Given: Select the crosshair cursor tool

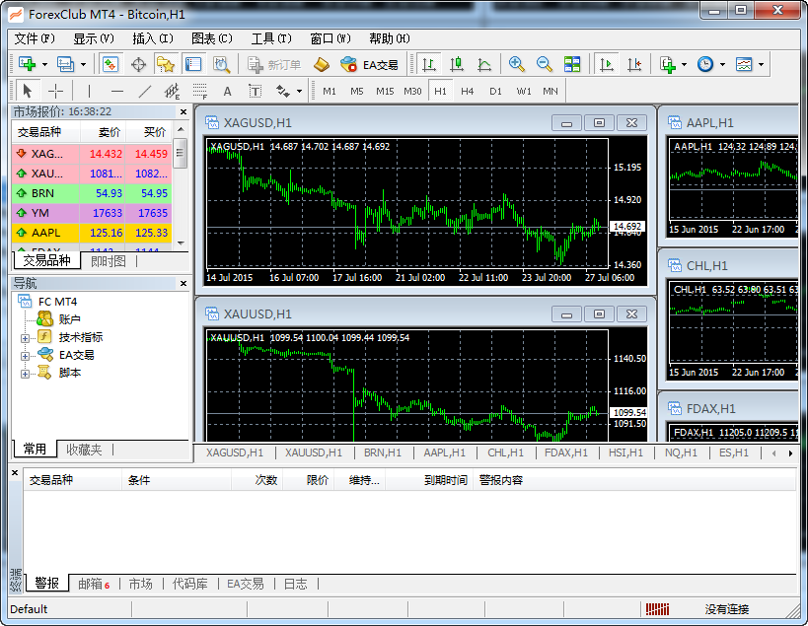Looking at the screenshot, I should [x=56, y=91].
